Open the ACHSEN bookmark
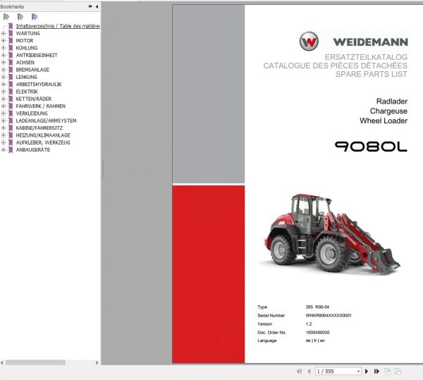This screenshot has width=423, height=380. 25,63
